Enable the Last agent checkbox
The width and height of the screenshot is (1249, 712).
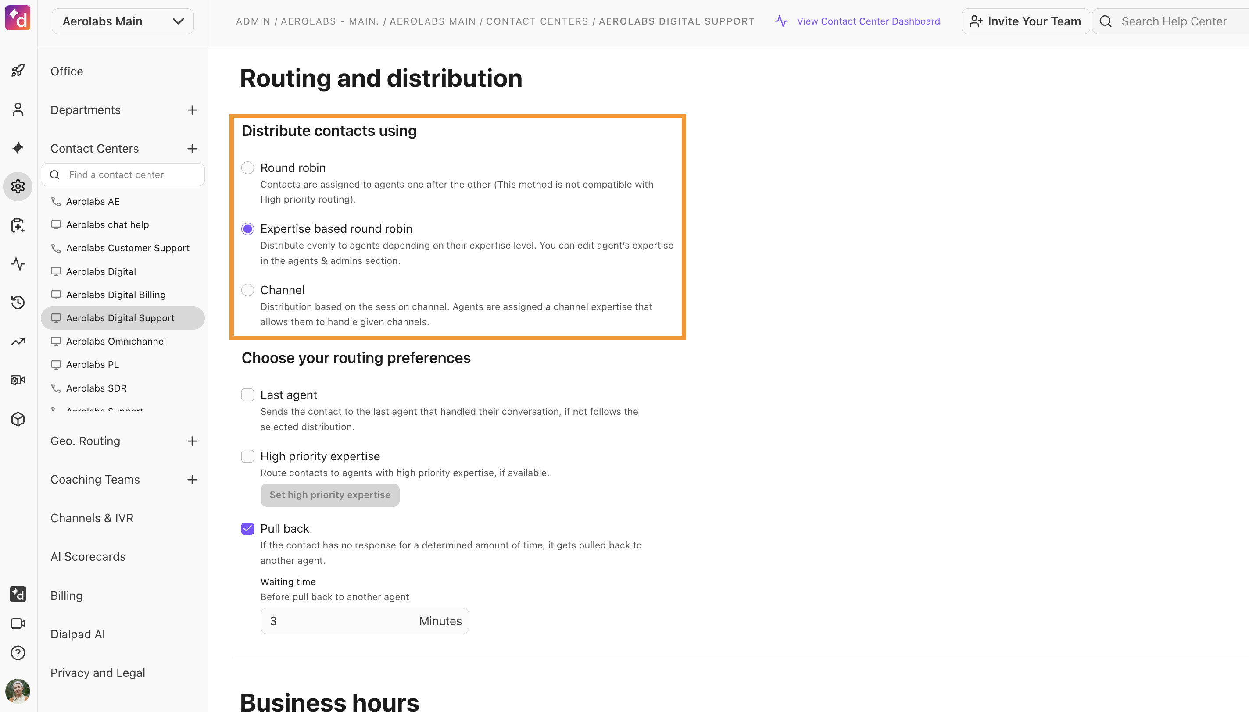247,395
